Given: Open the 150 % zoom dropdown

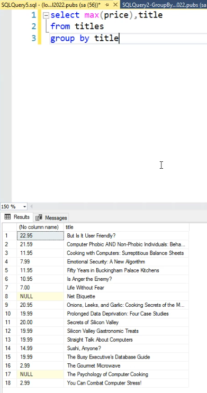Looking at the screenshot, I should tap(24, 207).
